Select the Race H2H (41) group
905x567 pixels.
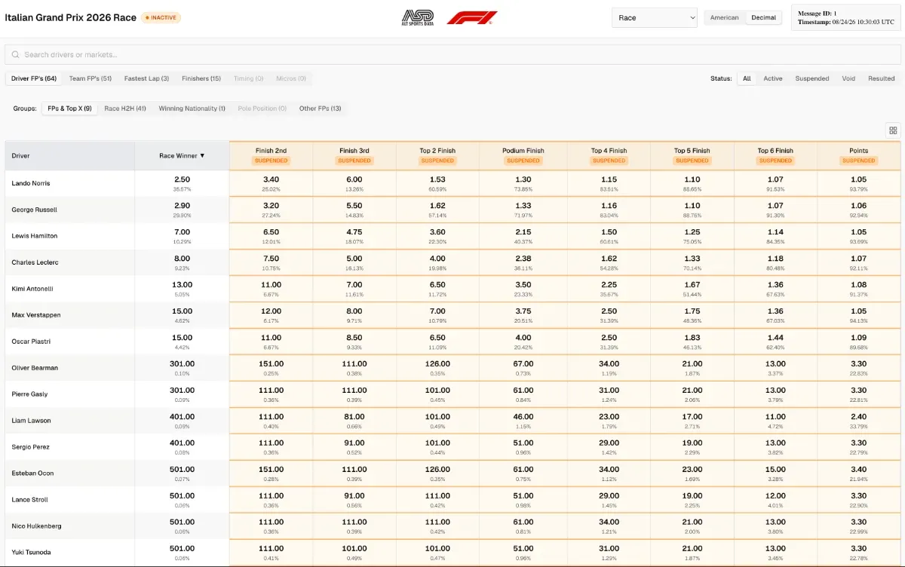pos(125,109)
